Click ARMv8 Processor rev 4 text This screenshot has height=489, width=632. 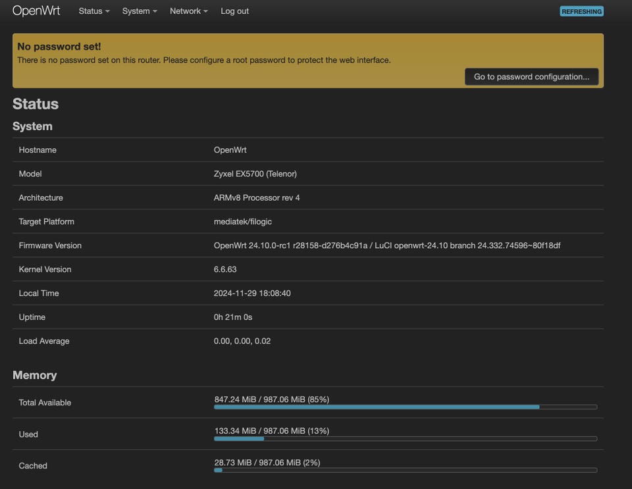click(257, 198)
